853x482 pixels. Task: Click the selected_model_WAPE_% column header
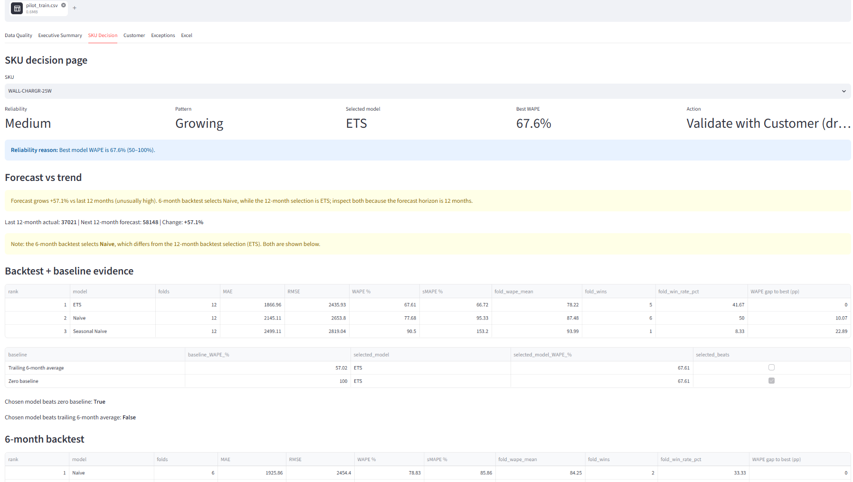601,355
